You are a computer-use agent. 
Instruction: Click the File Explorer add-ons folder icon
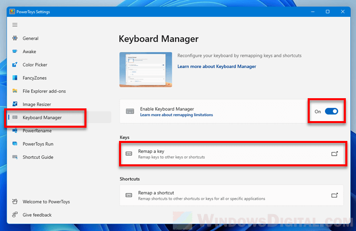[15, 91]
